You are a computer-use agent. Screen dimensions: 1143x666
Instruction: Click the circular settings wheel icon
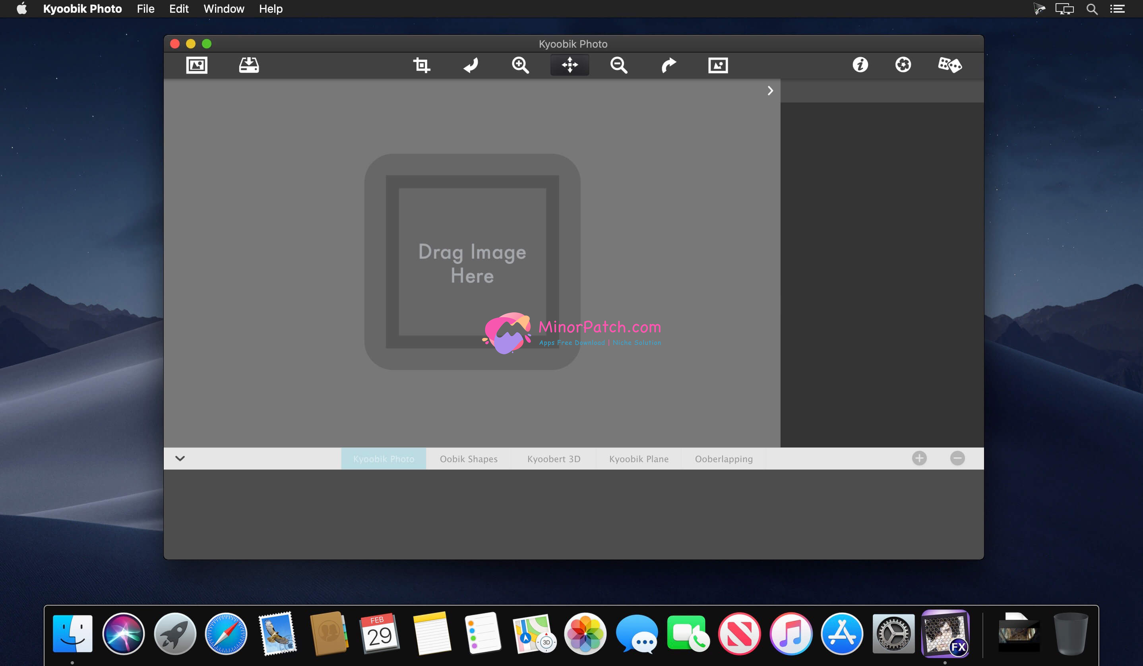tap(903, 64)
